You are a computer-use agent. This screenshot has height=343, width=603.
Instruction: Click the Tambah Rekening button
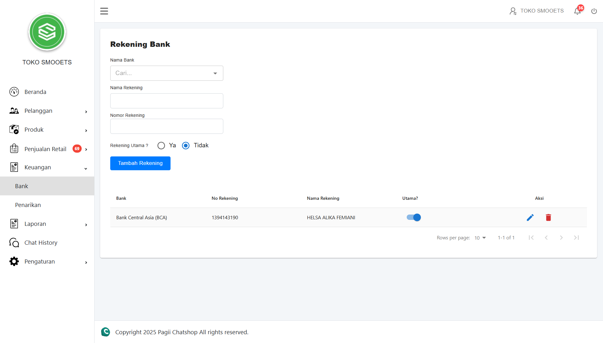[x=140, y=163]
